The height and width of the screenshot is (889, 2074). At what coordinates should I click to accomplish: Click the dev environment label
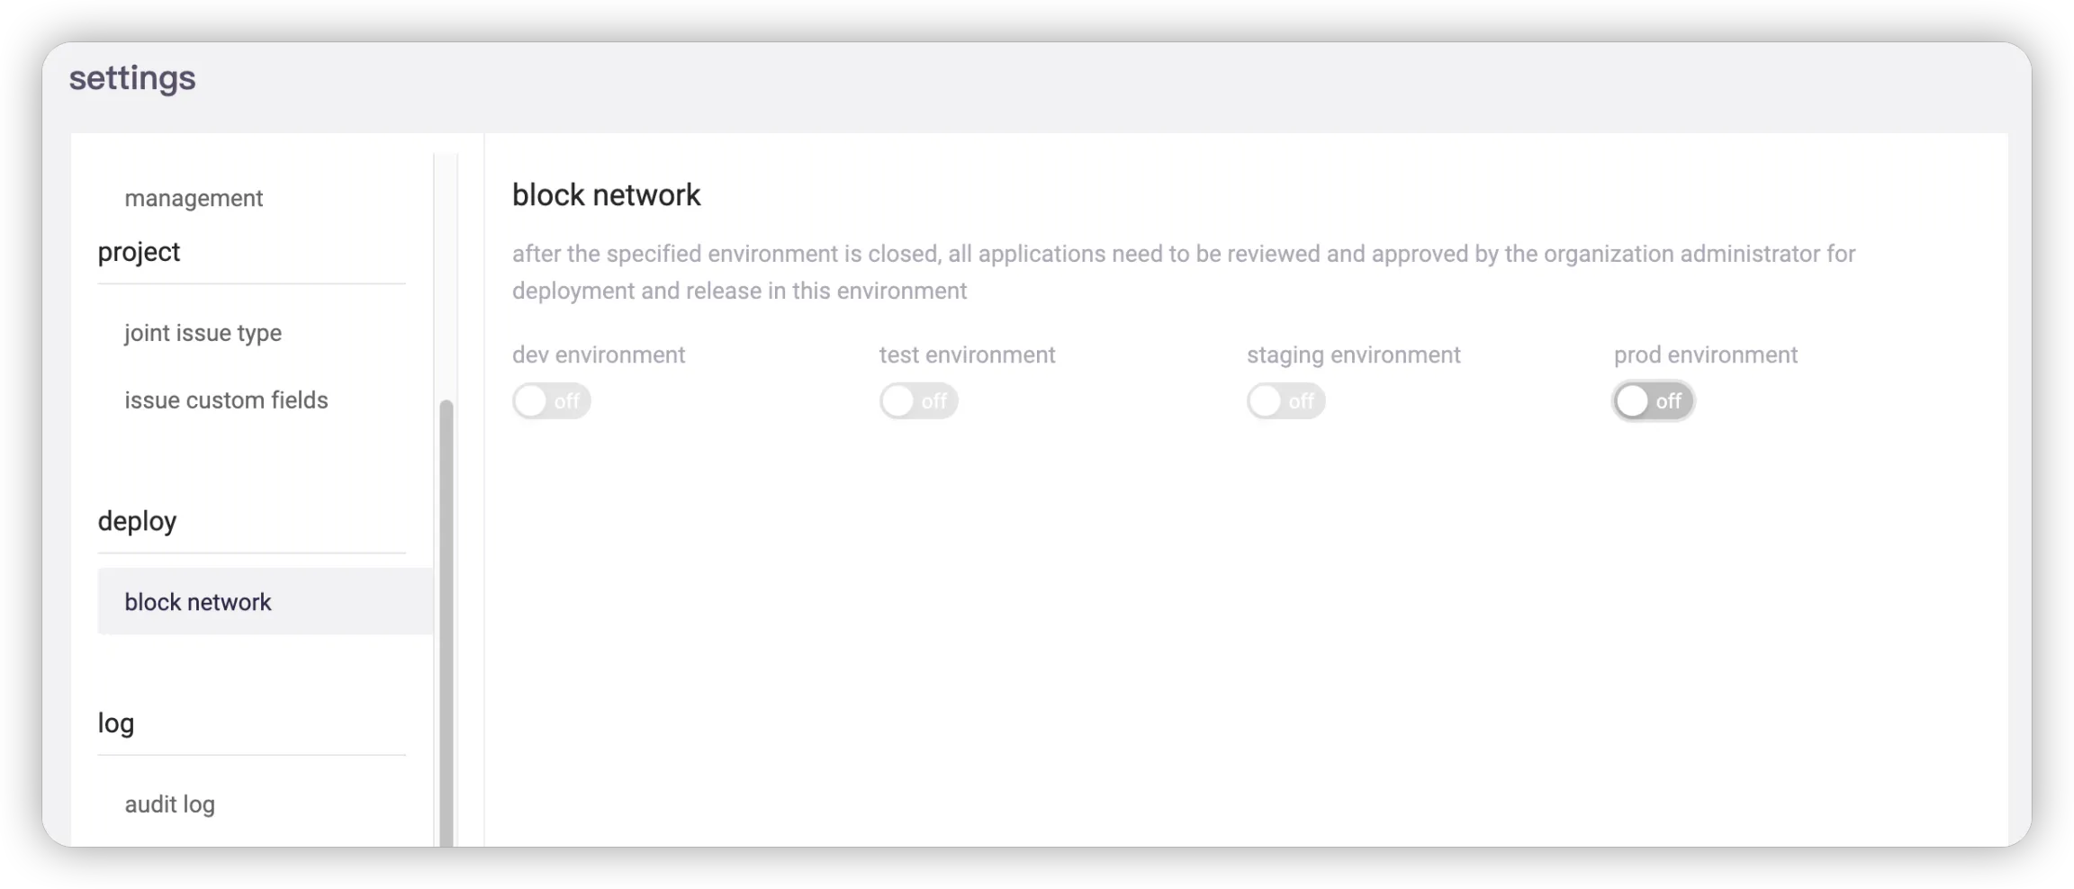599,355
